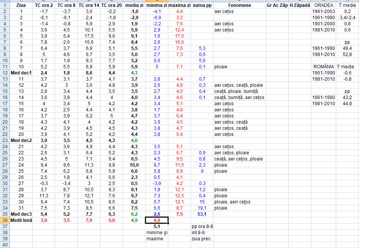Select the 'Med dec3' label cell
368x248 pixels.
pyautogui.click(x=21, y=214)
